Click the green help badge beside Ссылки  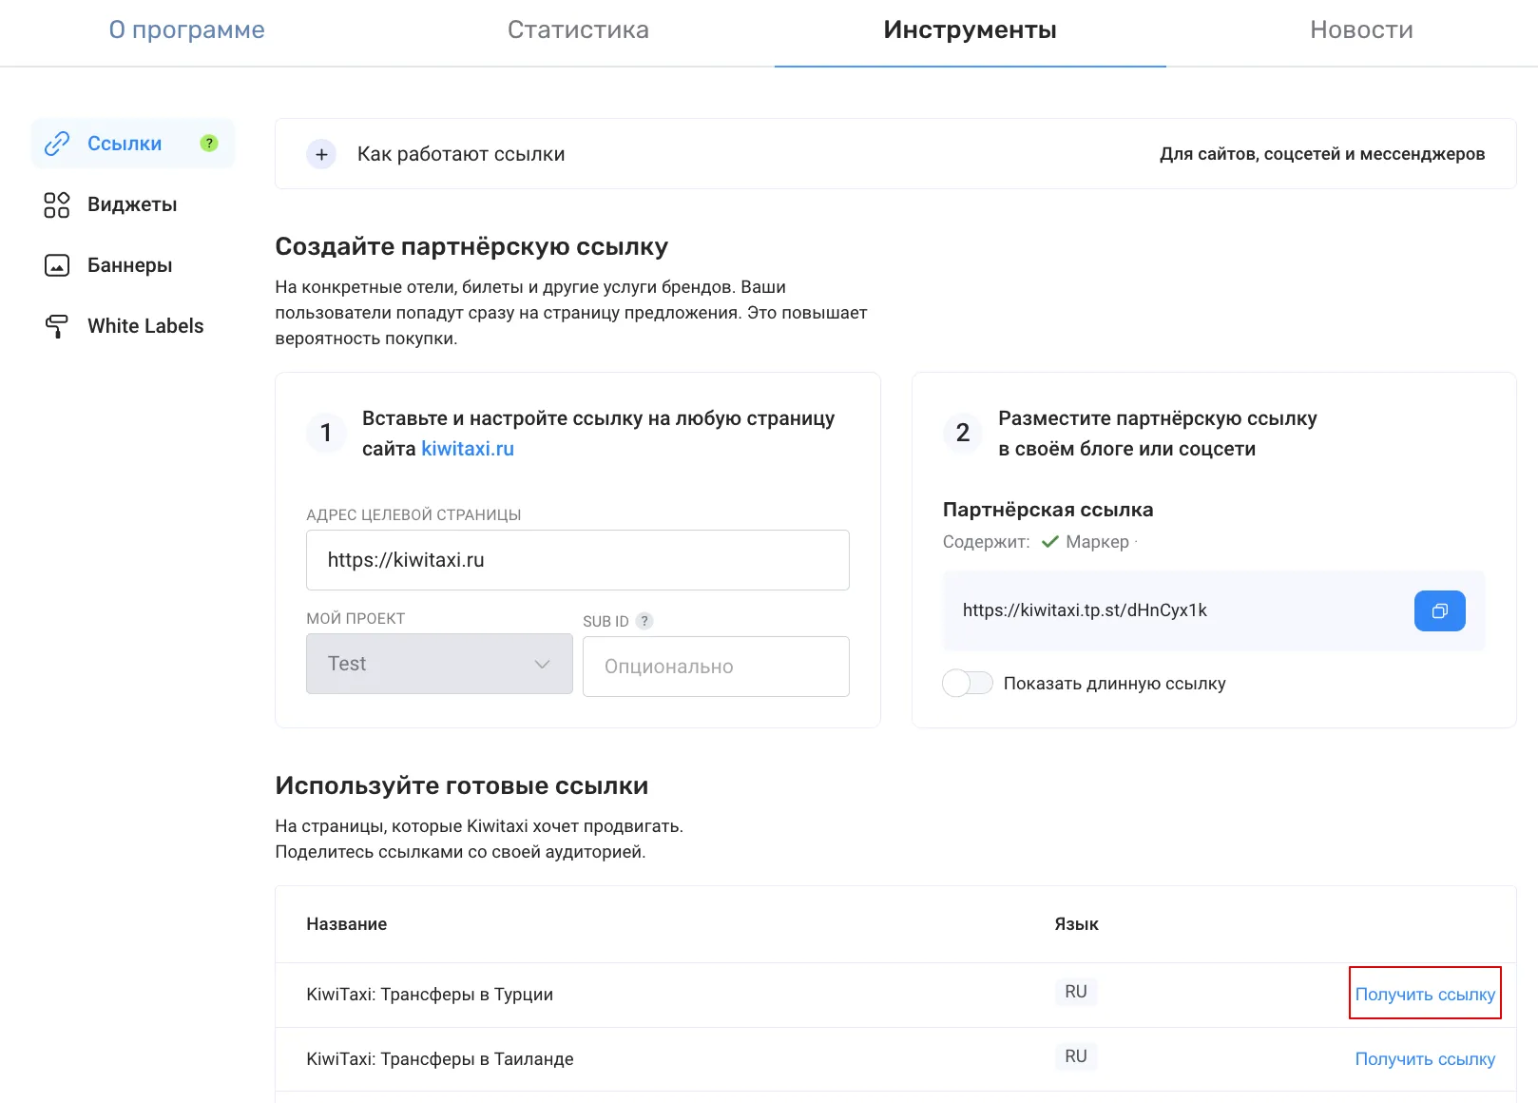click(x=209, y=144)
